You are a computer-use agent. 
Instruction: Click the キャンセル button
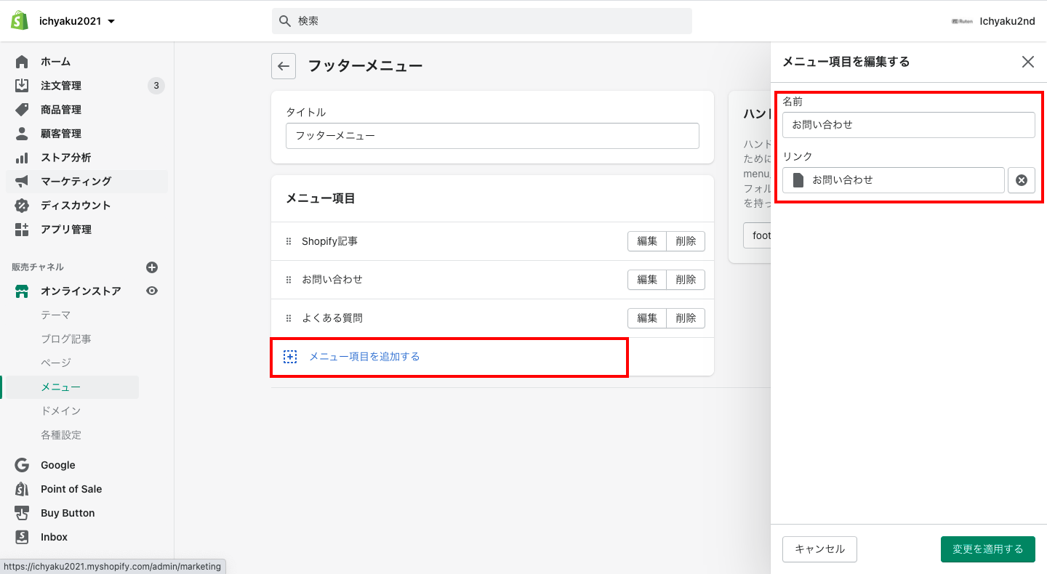click(819, 549)
